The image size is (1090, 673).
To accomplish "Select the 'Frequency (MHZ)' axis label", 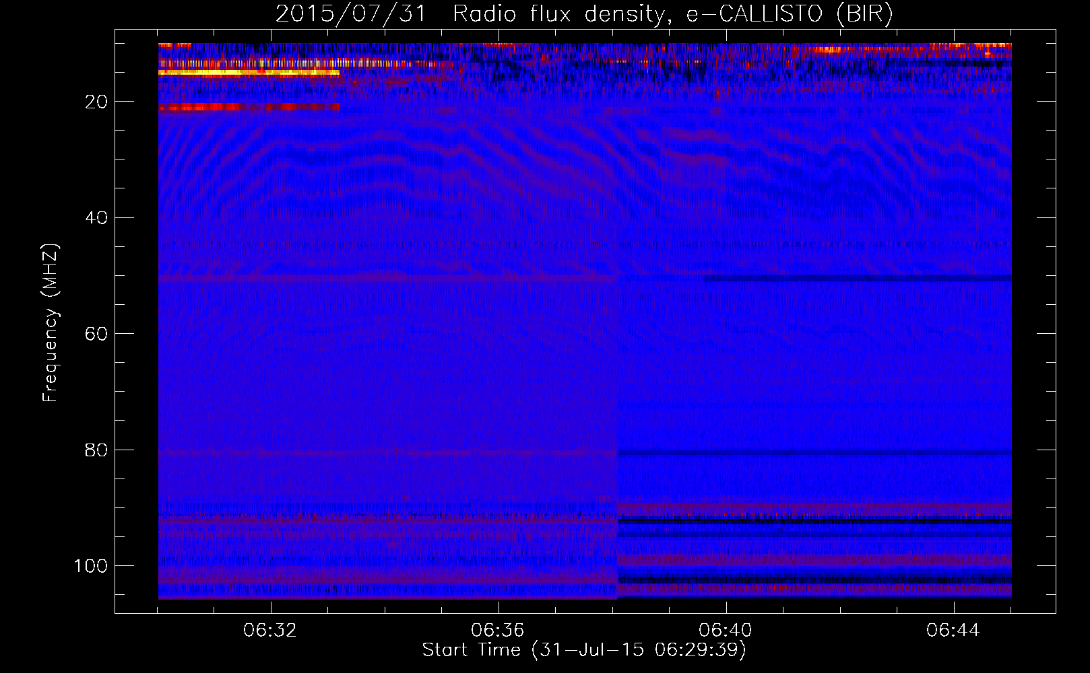I will [51, 323].
